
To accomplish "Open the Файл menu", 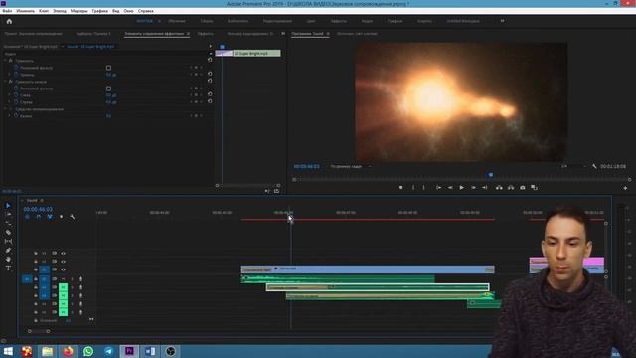I will (7, 11).
